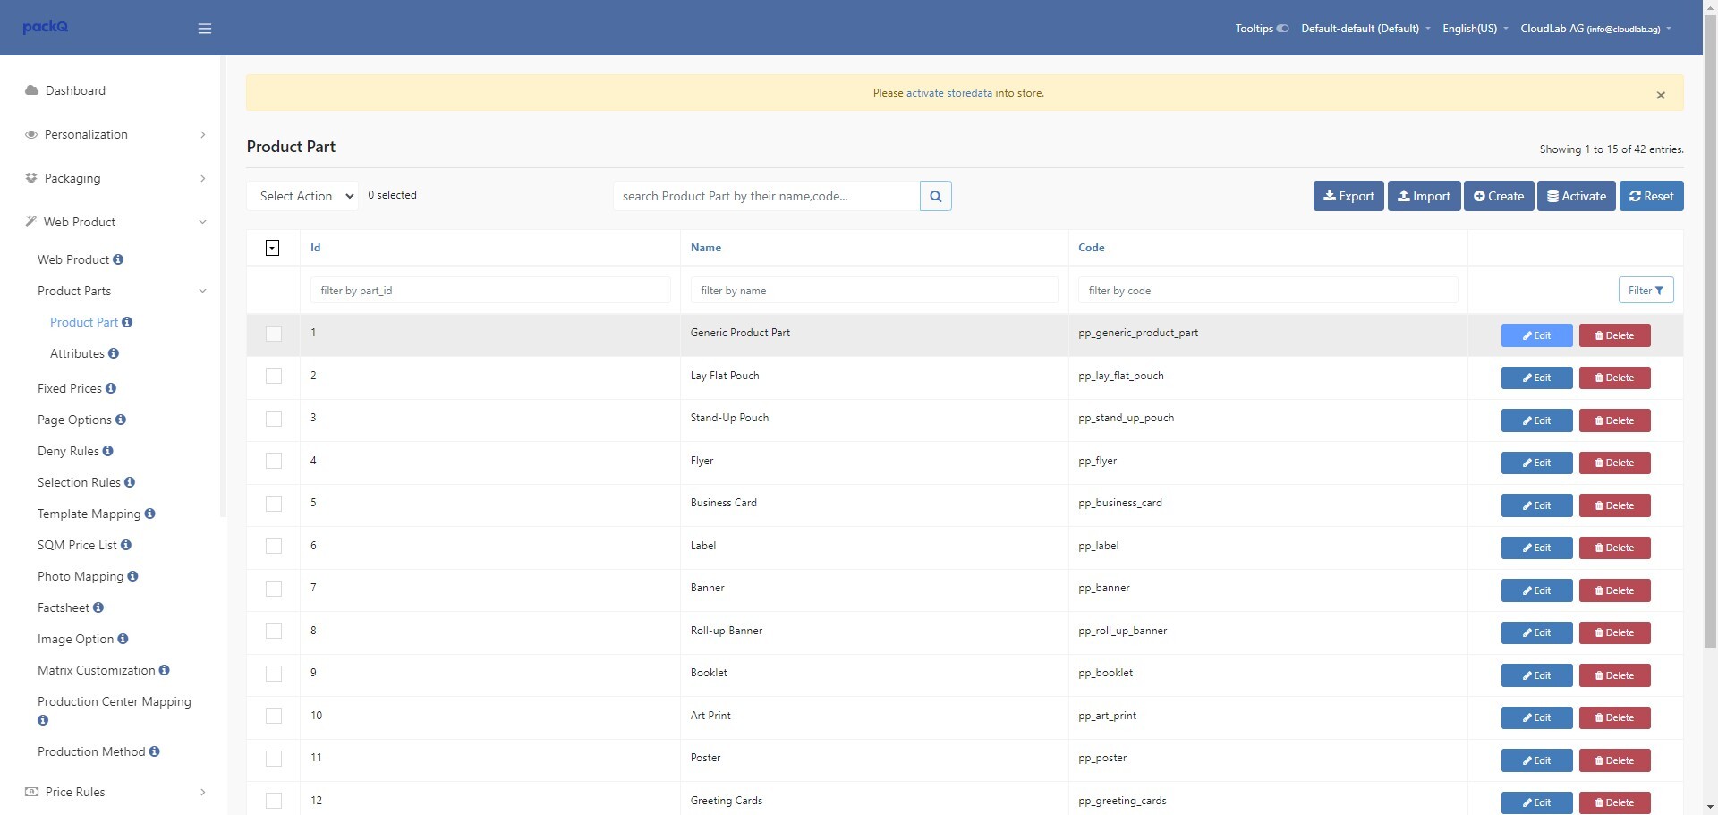Collapse the Product Parts submenu chevron
This screenshot has width=1718, height=815.
(x=202, y=291)
